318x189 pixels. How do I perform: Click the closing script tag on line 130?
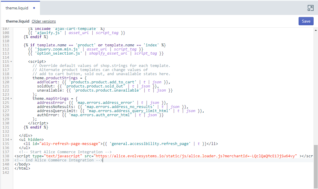click(38, 123)
